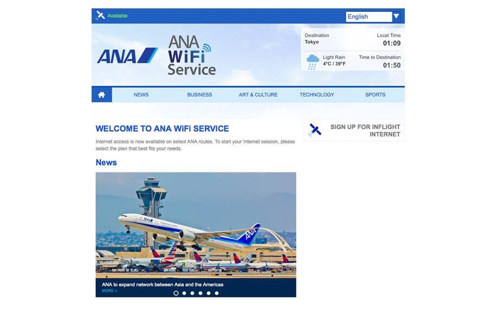Click the light rain weather cloud icon
The width and height of the screenshot is (504, 311).
click(x=313, y=62)
